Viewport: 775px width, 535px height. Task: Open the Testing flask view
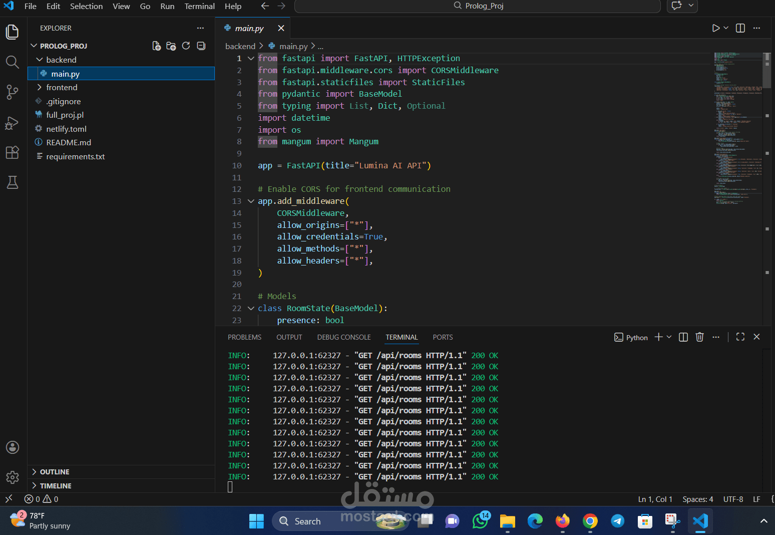click(12, 182)
